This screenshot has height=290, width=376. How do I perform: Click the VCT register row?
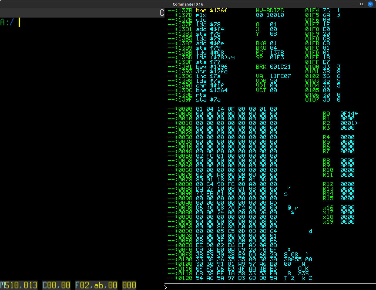pos(266,90)
